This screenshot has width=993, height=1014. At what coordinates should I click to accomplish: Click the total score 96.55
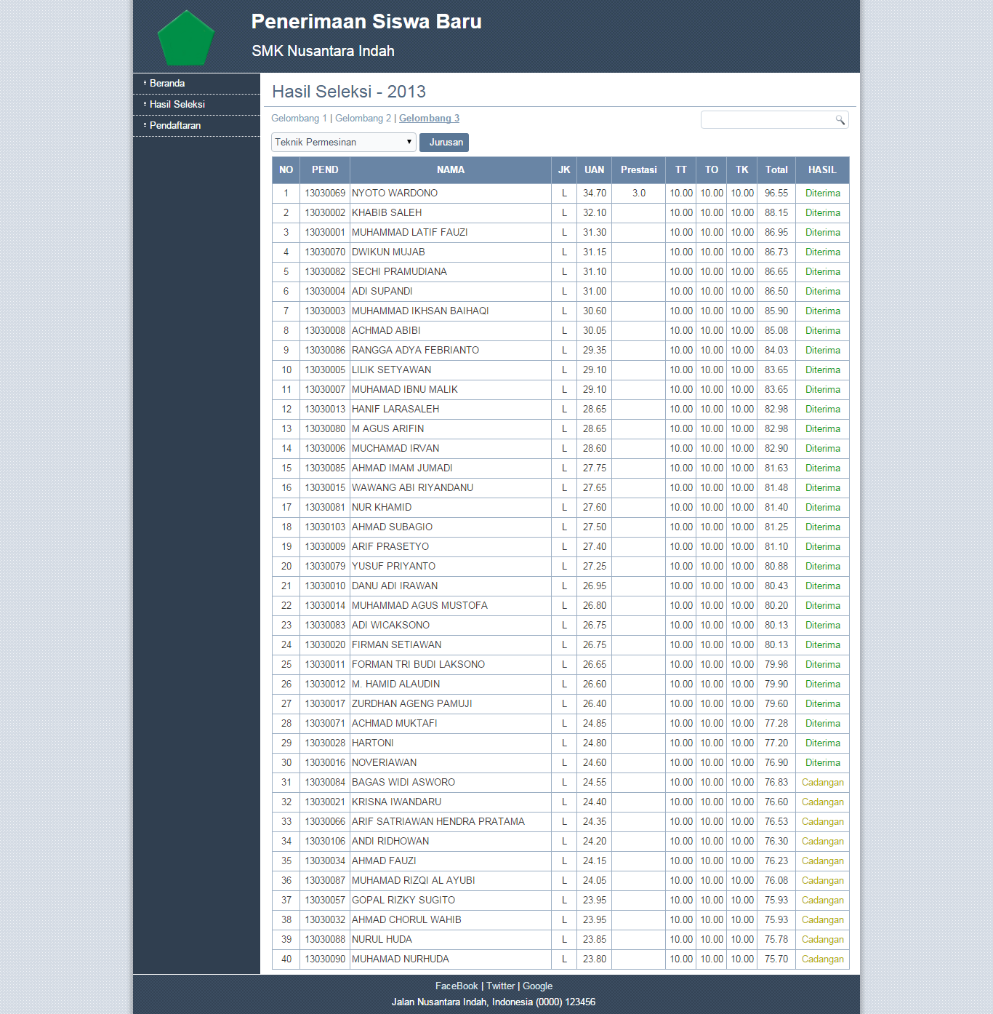(776, 193)
